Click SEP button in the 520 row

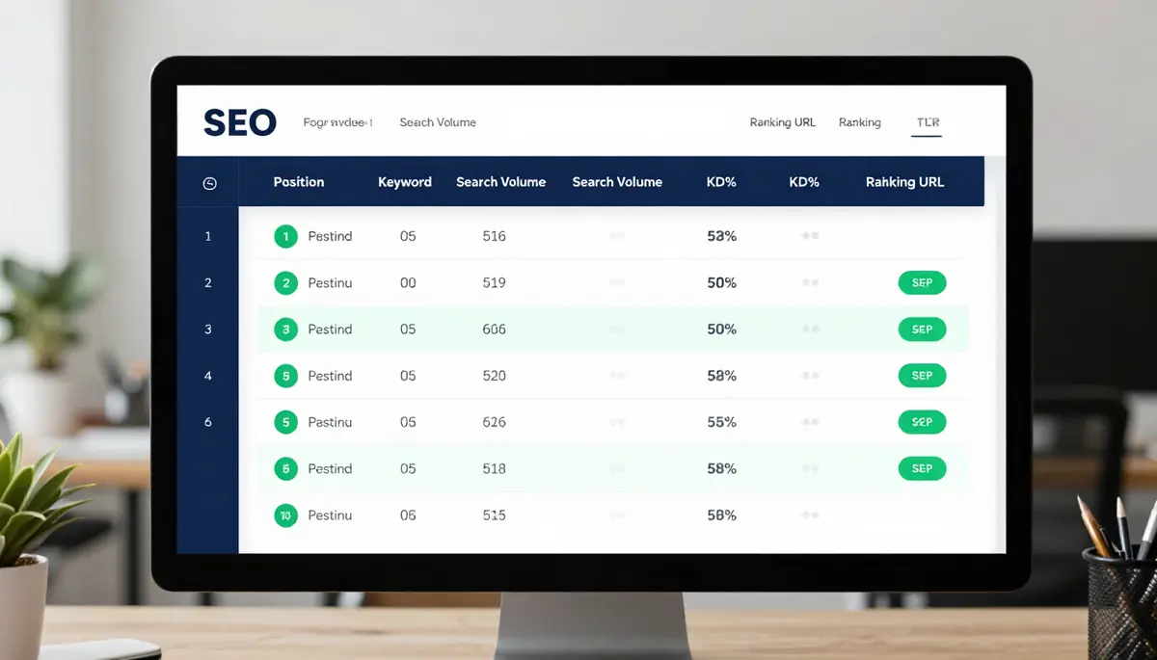pos(922,376)
